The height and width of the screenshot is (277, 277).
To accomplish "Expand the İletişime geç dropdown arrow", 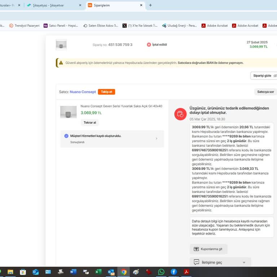I will coord(244,263).
